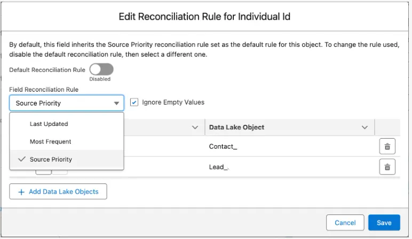Select Last Updated from the rule list

coord(49,124)
